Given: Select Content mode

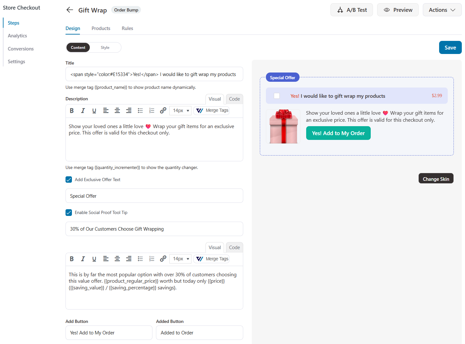Looking at the screenshot, I should [x=78, y=48].
